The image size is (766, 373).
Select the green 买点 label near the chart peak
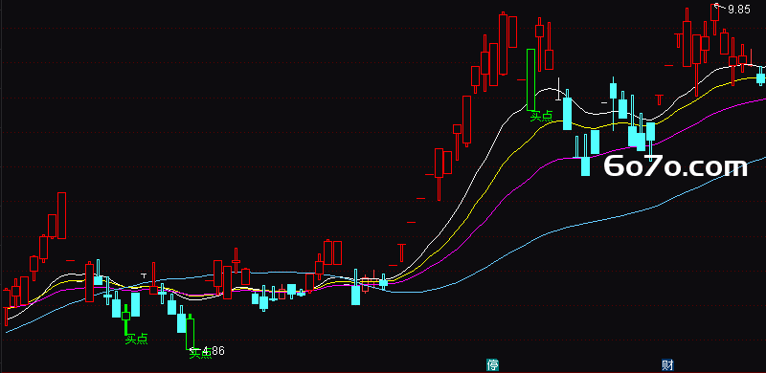(542, 116)
